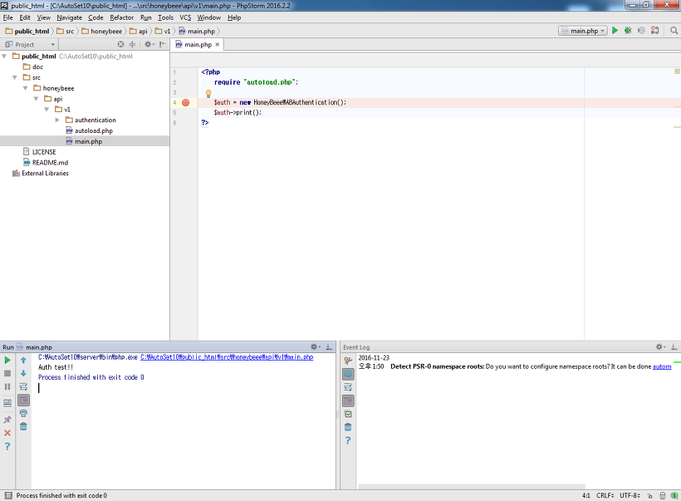Clear all Event Log entries with trash icon
The height and width of the screenshot is (501, 681).
click(348, 427)
